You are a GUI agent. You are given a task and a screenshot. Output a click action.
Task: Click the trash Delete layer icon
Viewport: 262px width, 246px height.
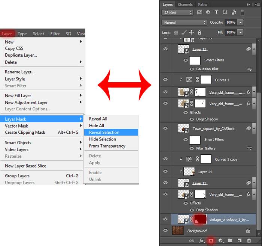pos(249,241)
